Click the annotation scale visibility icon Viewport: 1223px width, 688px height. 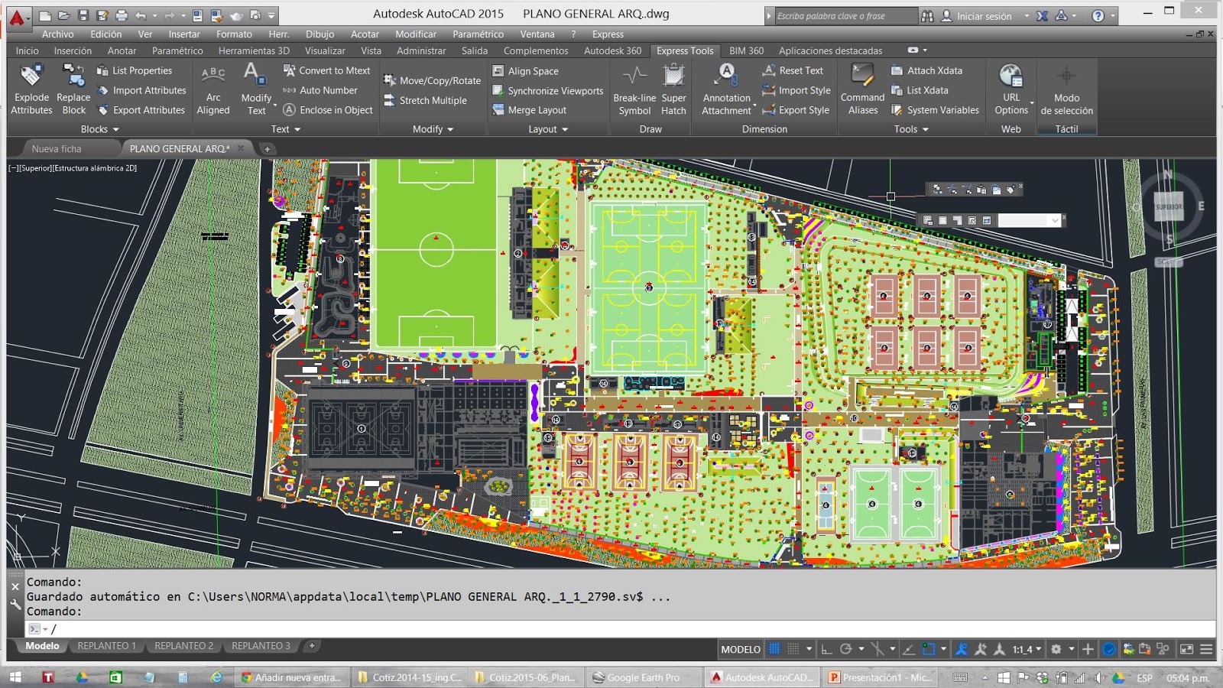coord(962,649)
